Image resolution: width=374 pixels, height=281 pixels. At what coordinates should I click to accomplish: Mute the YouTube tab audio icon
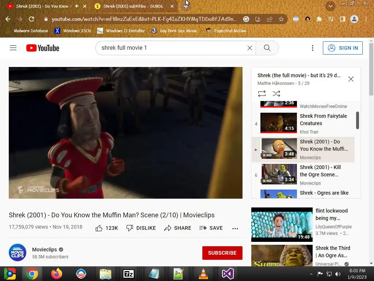[x=77, y=6]
